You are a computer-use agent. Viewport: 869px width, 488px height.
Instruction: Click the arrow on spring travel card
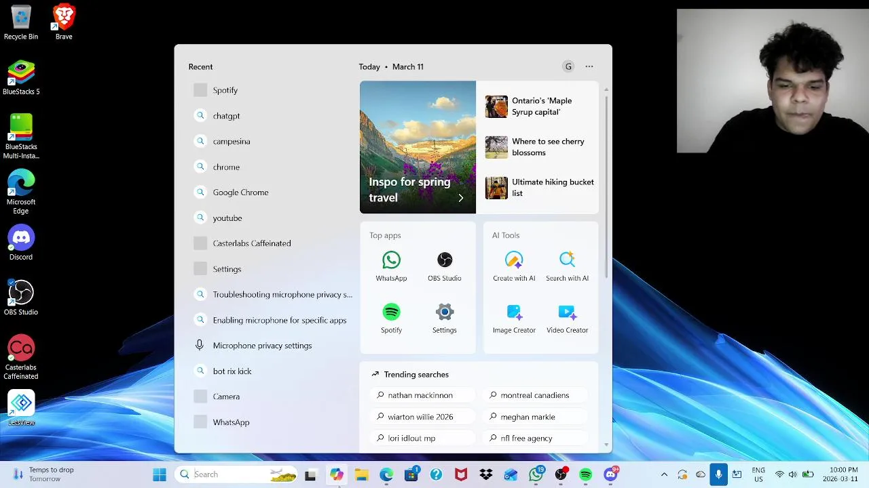tap(460, 198)
